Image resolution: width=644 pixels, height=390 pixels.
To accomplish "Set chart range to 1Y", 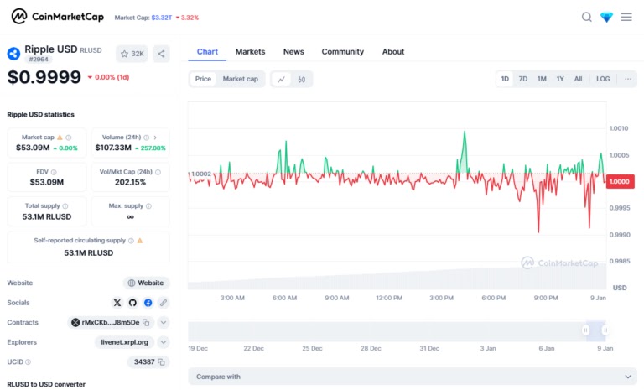I will [560, 79].
